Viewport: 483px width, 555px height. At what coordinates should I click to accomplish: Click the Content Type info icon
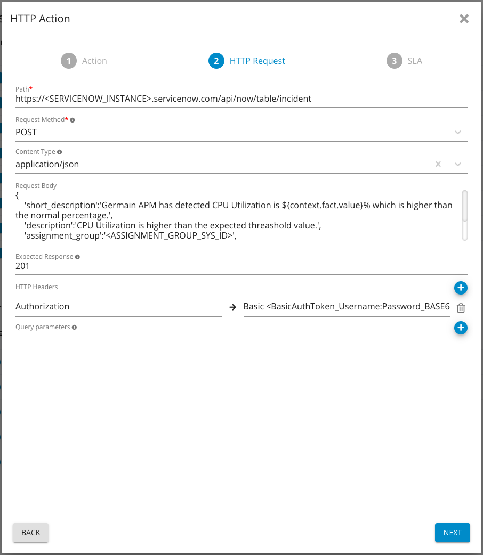point(60,152)
